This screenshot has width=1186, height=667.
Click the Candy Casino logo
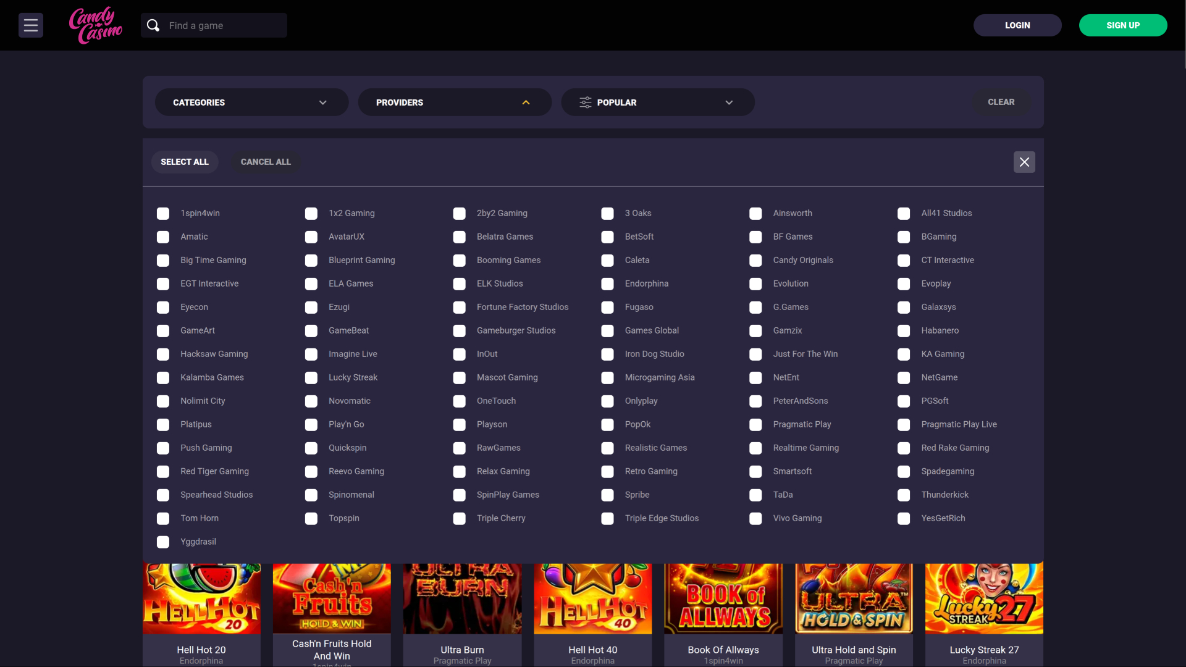point(95,25)
